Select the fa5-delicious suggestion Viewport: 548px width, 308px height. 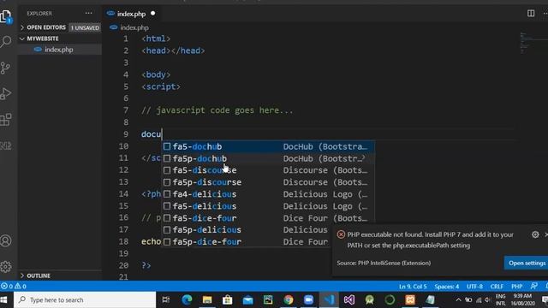(268, 206)
